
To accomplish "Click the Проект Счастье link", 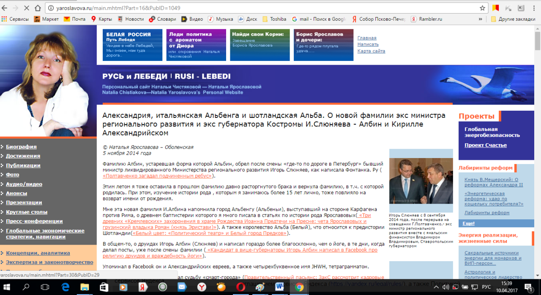I will click(x=485, y=145).
